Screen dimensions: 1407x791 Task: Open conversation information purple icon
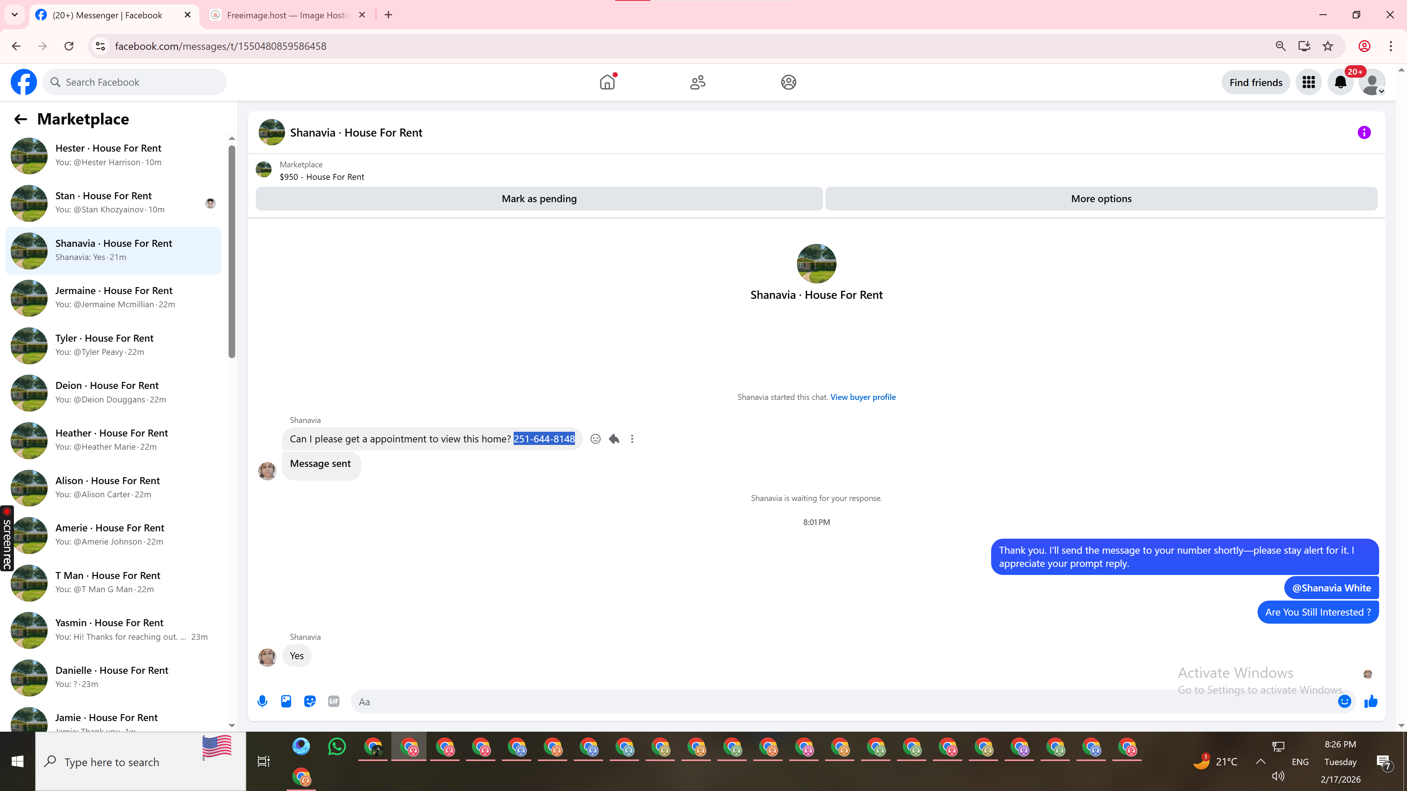coord(1364,133)
